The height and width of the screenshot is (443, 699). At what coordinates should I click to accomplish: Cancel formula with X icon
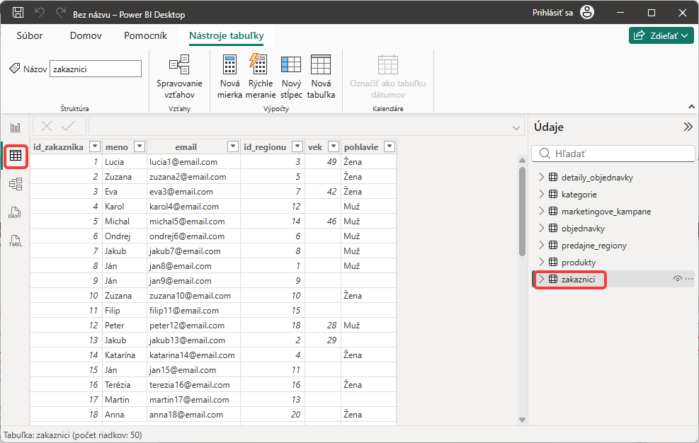click(x=46, y=126)
